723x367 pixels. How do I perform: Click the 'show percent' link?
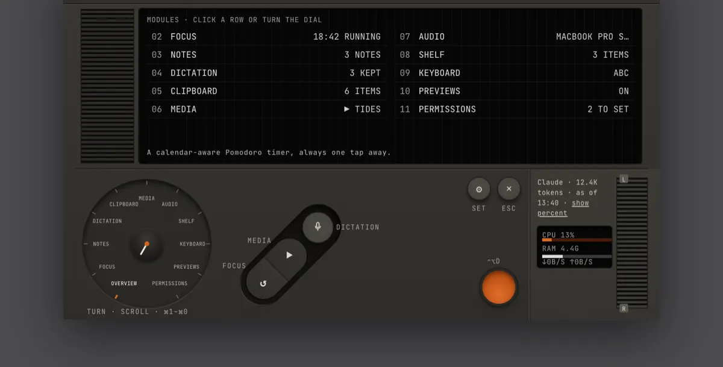pos(563,208)
